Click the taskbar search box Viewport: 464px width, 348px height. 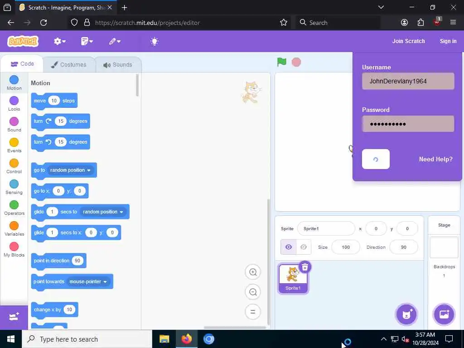coord(87,339)
